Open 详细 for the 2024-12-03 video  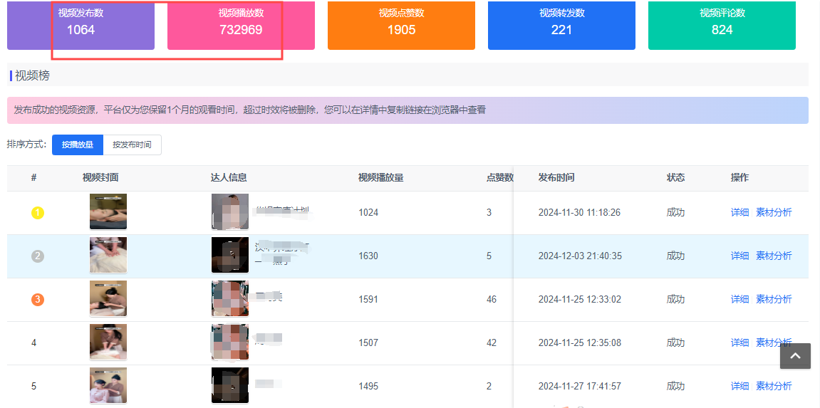click(x=739, y=256)
